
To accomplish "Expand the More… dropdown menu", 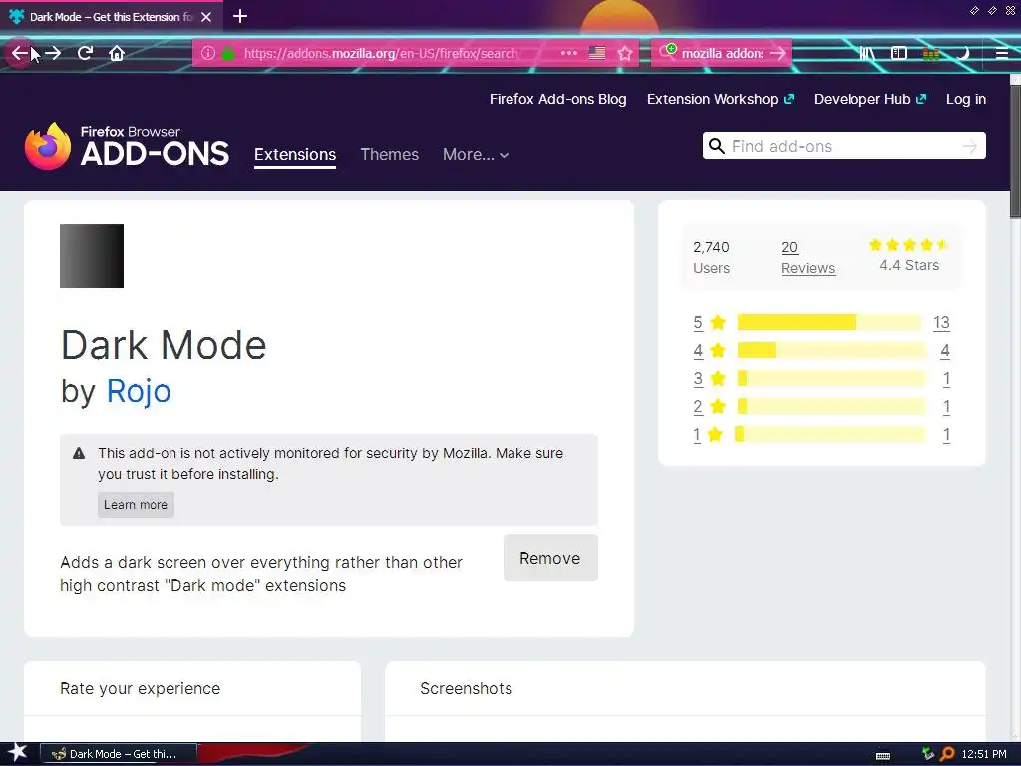I will pos(476,155).
